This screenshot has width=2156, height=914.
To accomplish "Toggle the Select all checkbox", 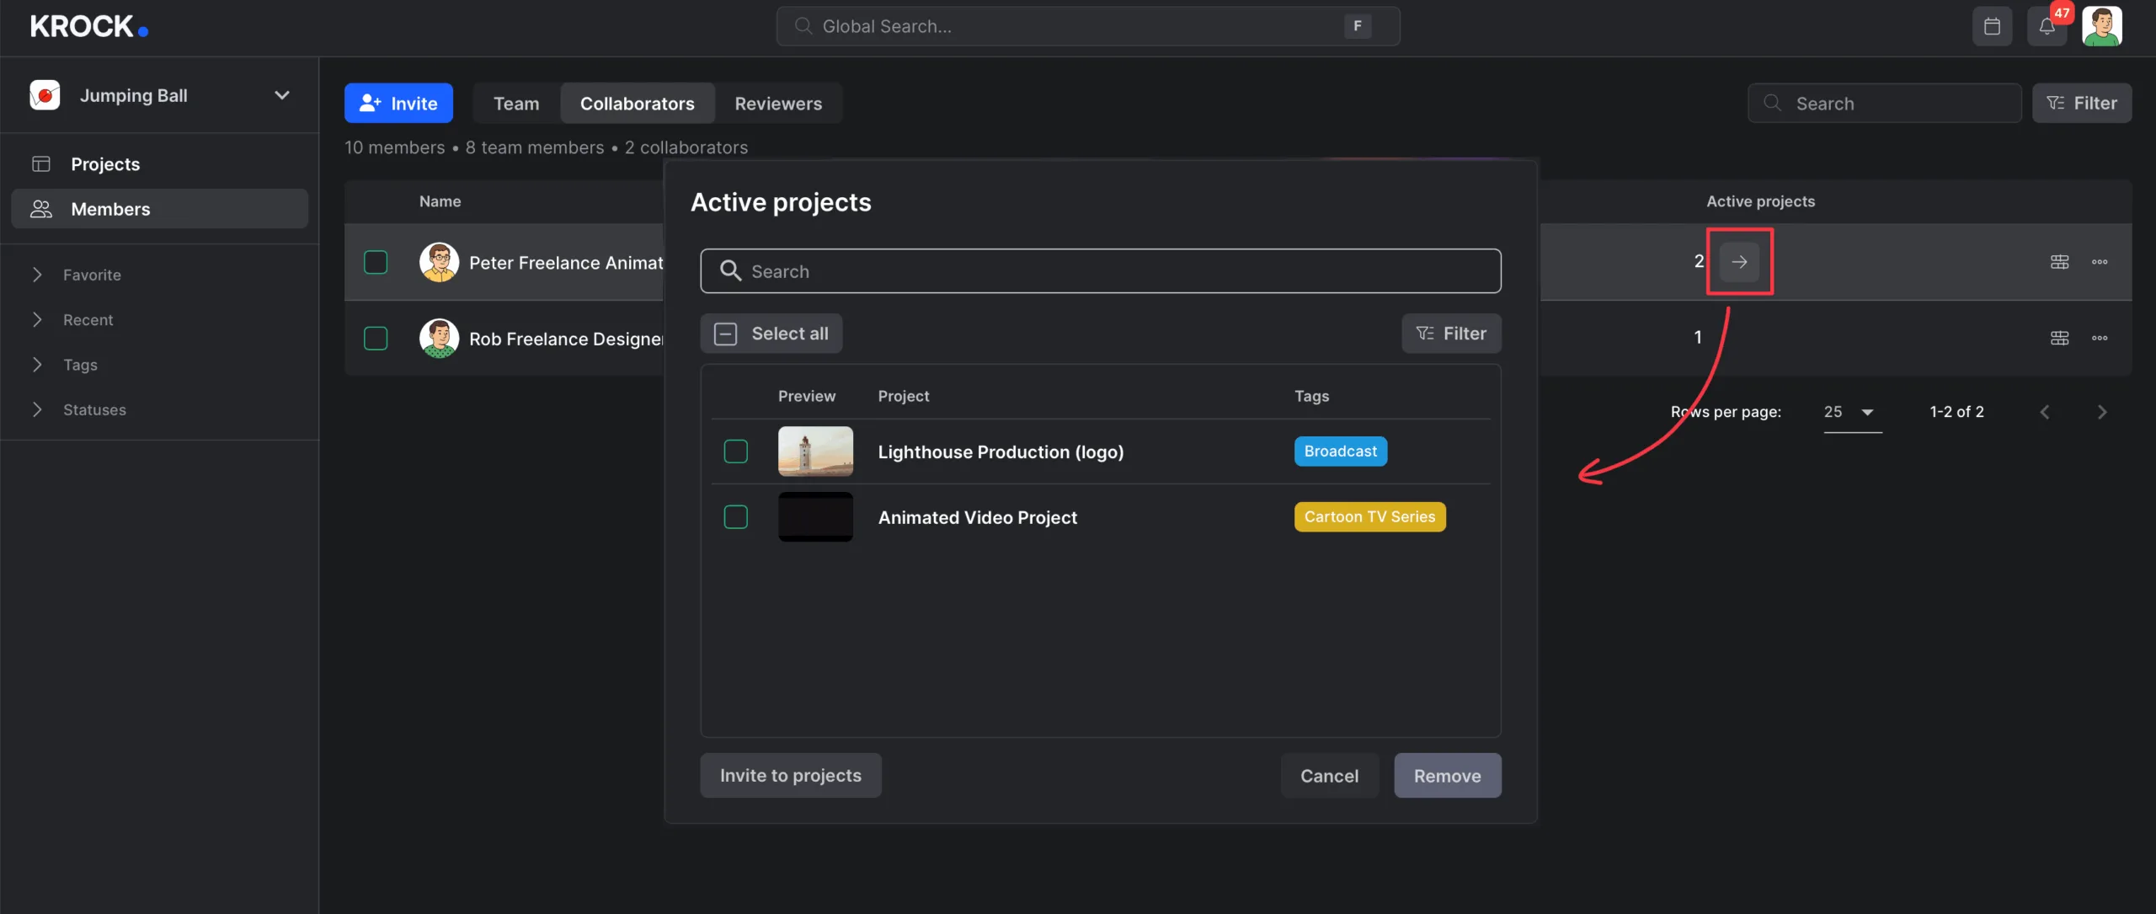I will coord(725,333).
